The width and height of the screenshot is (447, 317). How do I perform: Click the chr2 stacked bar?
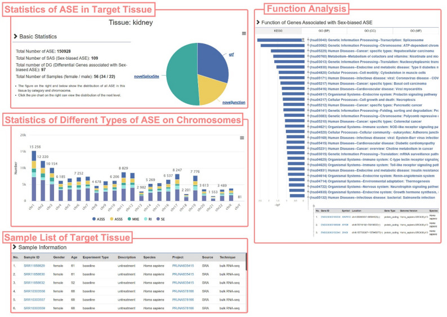(43, 180)
